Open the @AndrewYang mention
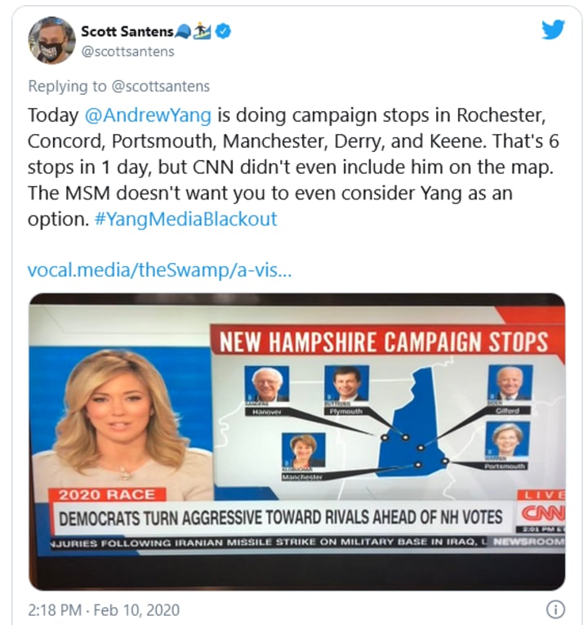Image resolution: width=588 pixels, height=625 pixels. 148,115
